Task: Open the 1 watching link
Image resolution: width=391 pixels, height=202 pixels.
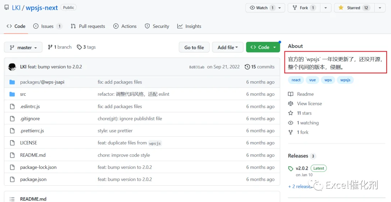Action: [x=303, y=123]
